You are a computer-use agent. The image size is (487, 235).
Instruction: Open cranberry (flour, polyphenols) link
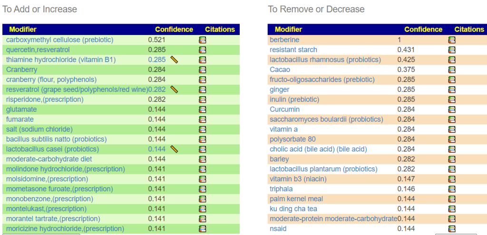point(51,80)
